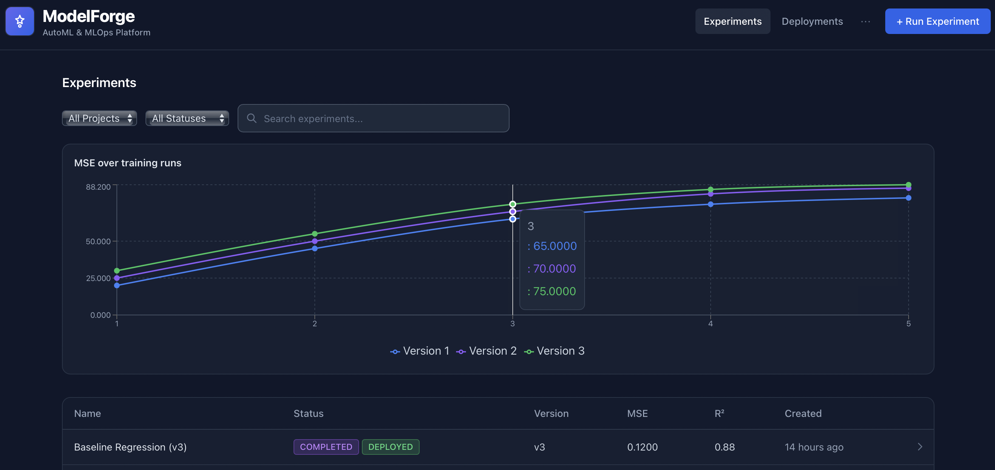
Task: Toggle Version 2 series visibility in legend
Action: pos(487,351)
